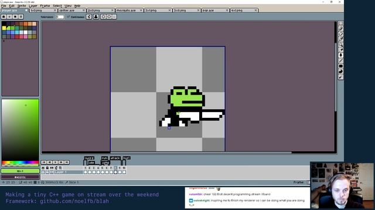
Task: Click the first symmetry option icon
Action: click(103, 17)
